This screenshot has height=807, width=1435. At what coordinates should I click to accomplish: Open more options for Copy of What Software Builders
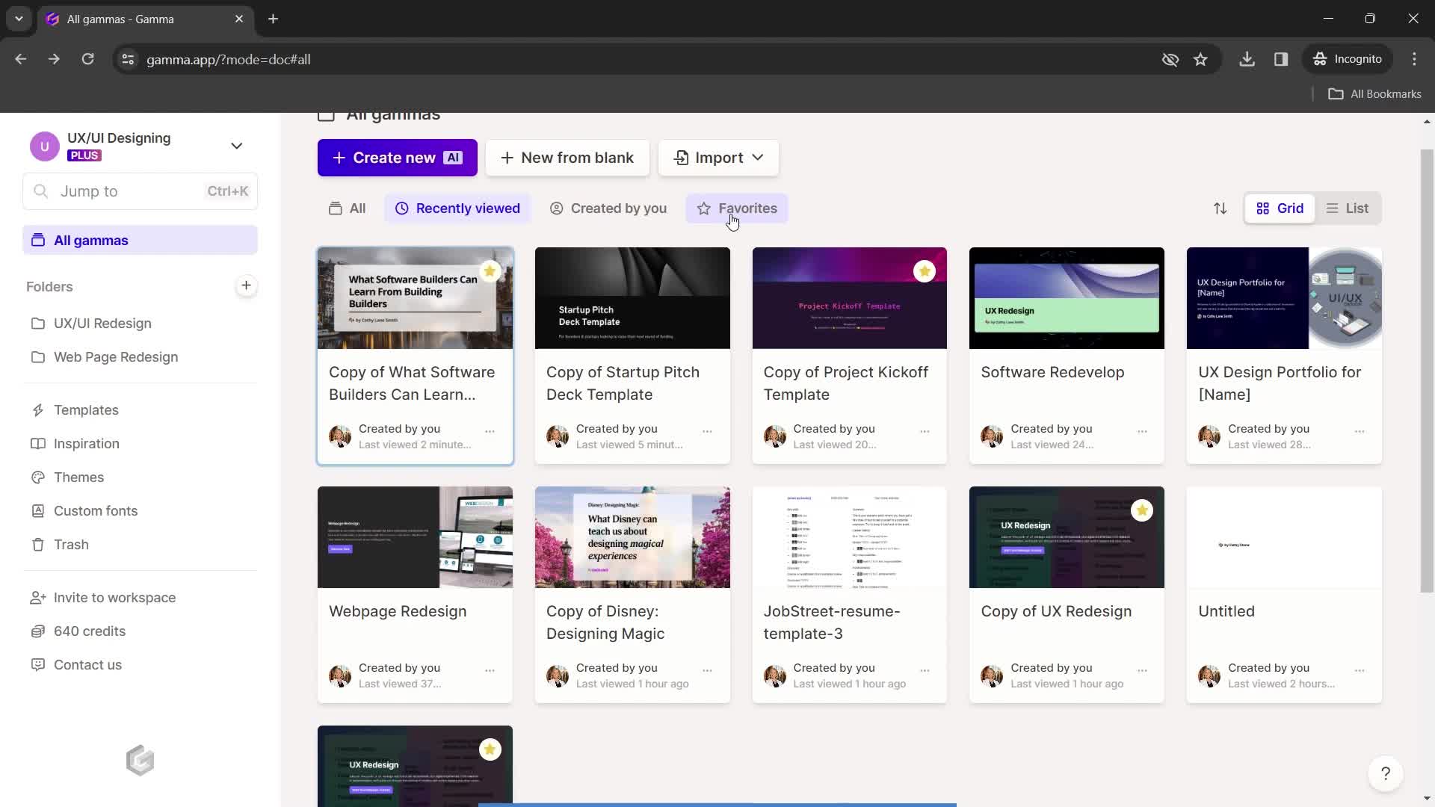[x=490, y=431]
